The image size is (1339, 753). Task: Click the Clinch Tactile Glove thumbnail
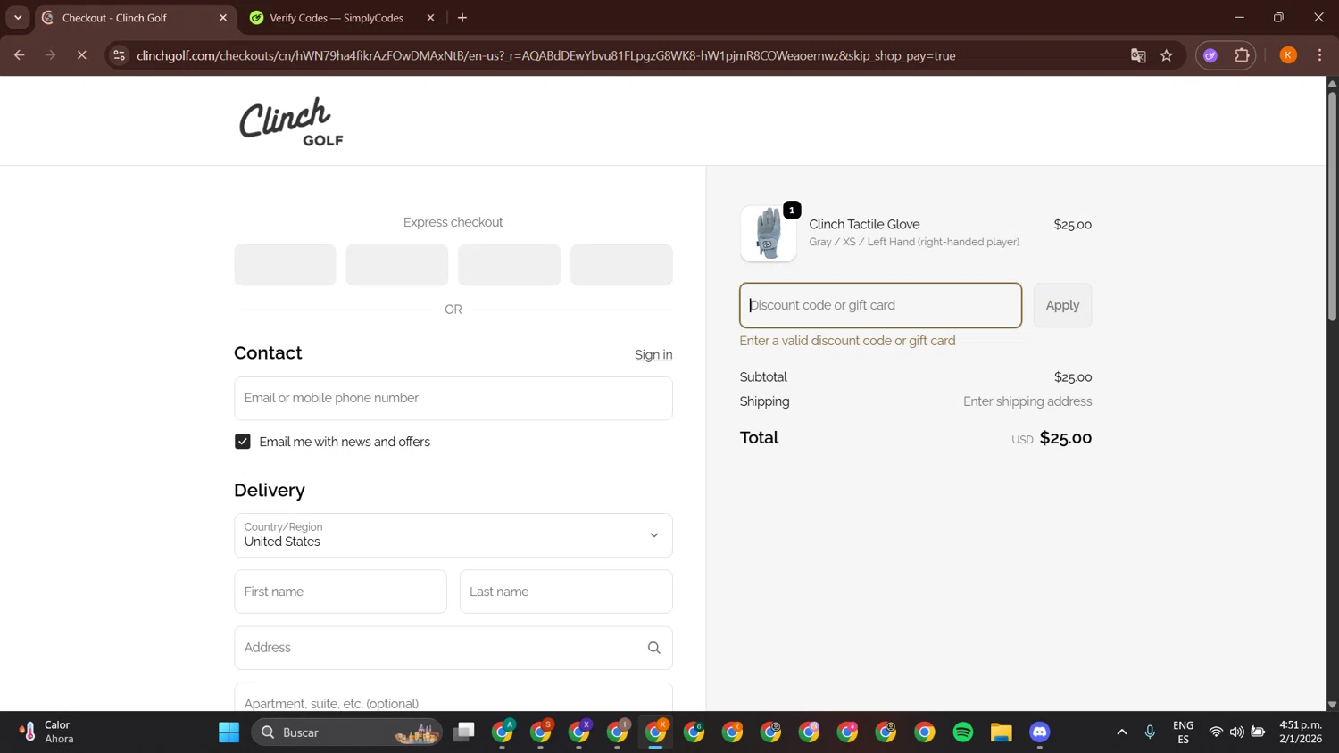769,234
